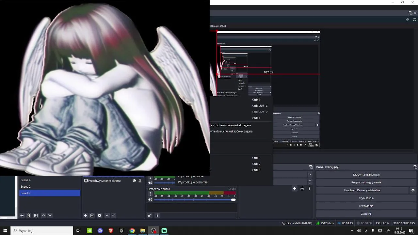418x235 pixels.
Task: Open the notification center icon
Action: click(x=411, y=231)
